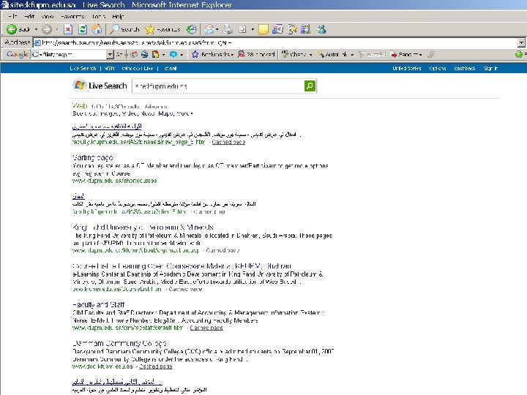The image size is (527, 395).
Task: Click the green ball icon at toolbar end
Action: point(519,54)
